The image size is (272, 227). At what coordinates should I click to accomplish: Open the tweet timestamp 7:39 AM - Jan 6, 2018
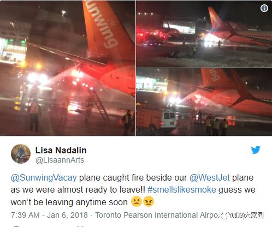(x=49, y=215)
